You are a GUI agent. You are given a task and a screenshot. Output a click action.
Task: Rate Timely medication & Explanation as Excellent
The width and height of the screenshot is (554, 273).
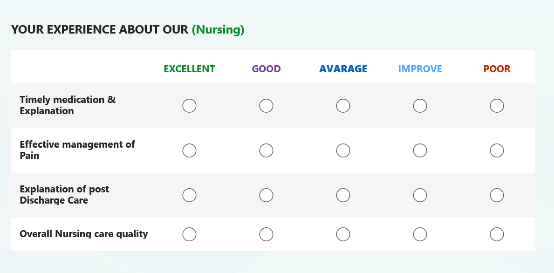[189, 106]
